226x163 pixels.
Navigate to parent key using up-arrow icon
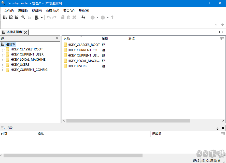pyautogui.click(x=112, y=17)
